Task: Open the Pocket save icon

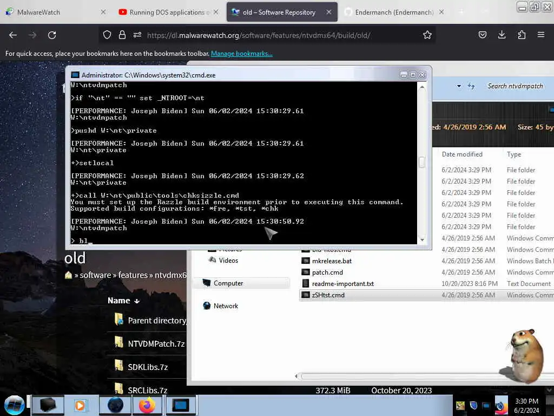Action: tap(482, 35)
